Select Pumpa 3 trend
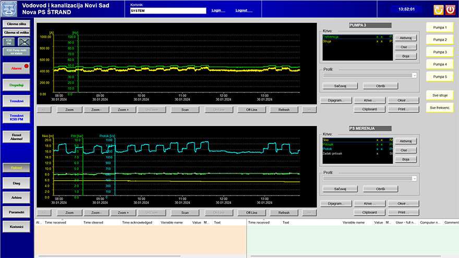Screen dimensions: 459x258 440,52
